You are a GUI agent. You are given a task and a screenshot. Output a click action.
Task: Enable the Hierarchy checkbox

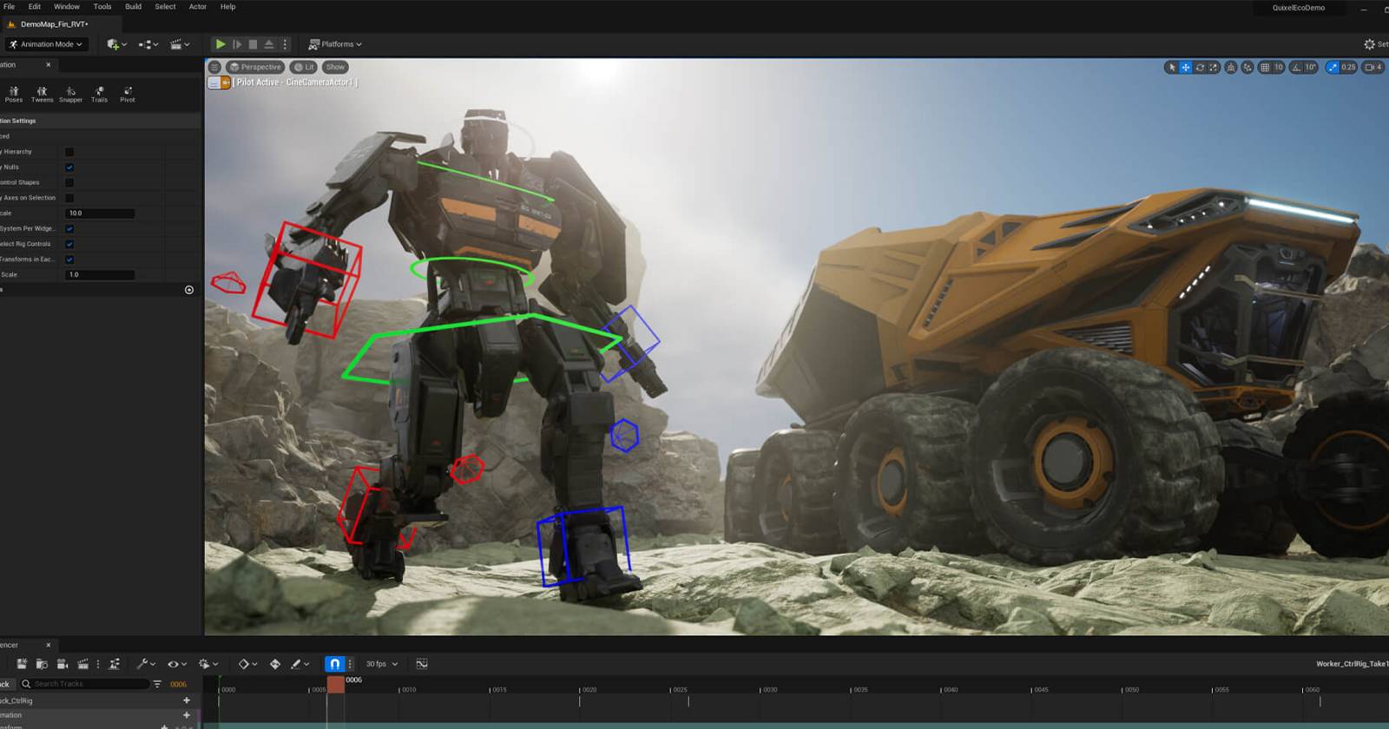pyautogui.click(x=69, y=152)
